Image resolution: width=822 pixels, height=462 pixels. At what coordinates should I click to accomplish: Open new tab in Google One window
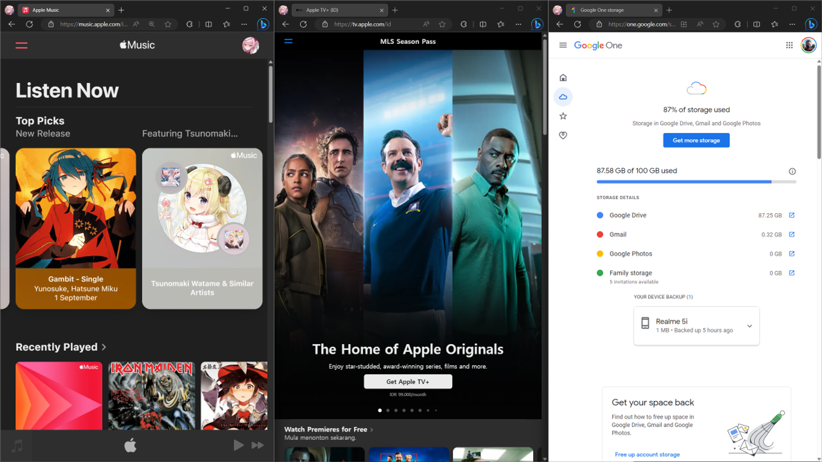669,10
